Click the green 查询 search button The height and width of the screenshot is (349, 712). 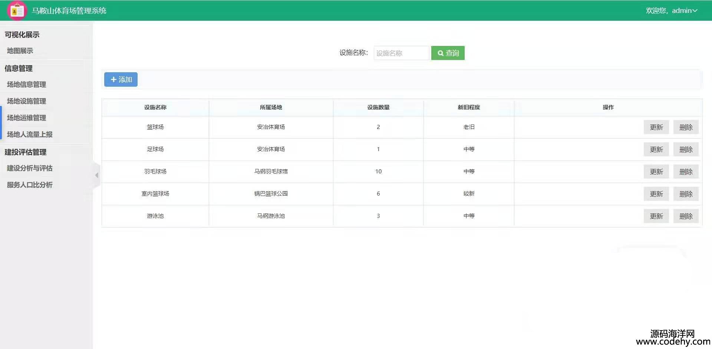(448, 53)
